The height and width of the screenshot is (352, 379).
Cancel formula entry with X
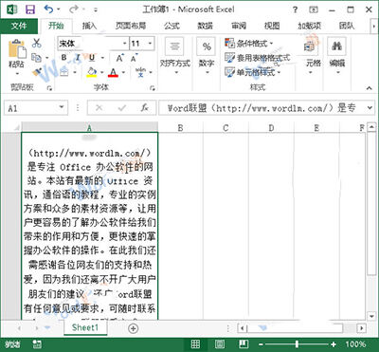point(99,108)
